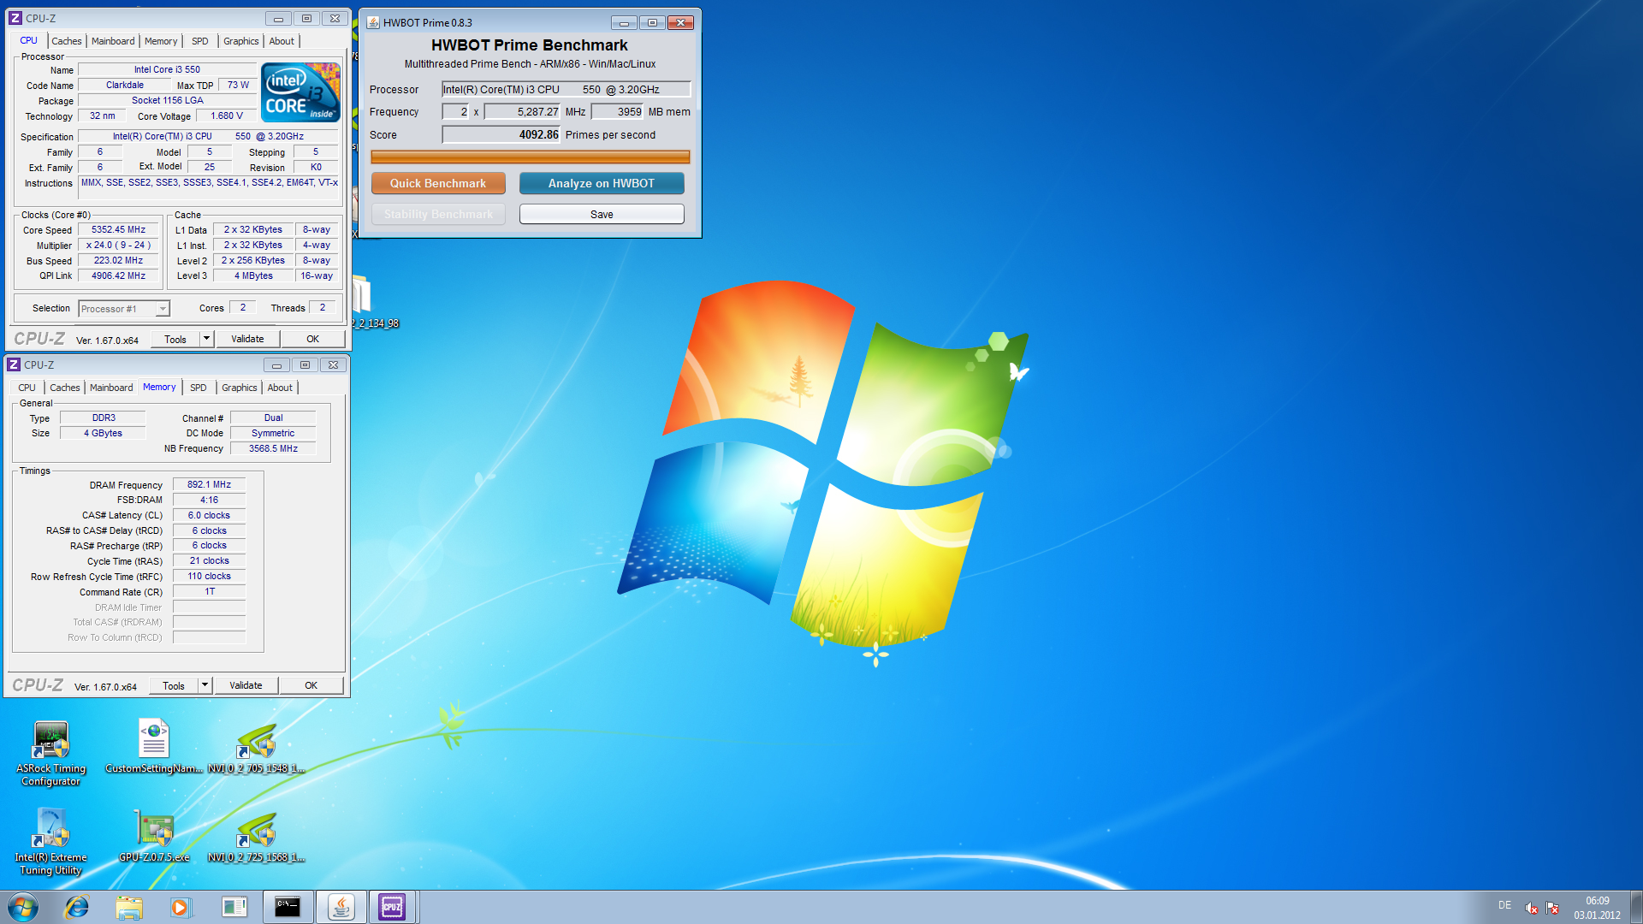
Task: Select Graphics tab in top CPU-Z window
Action: pyautogui.click(x=240, y=41)
